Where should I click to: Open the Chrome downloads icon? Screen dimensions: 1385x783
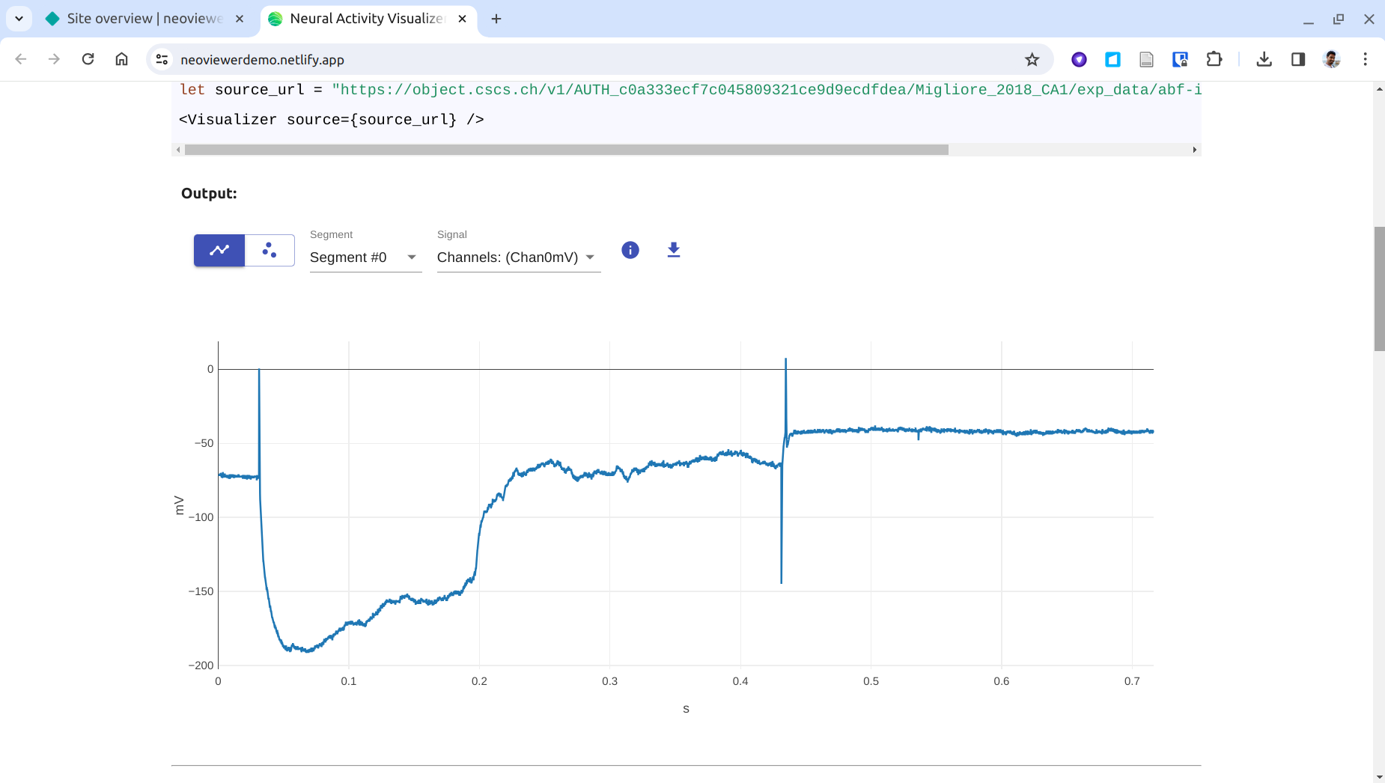[x=1264, y=60]
